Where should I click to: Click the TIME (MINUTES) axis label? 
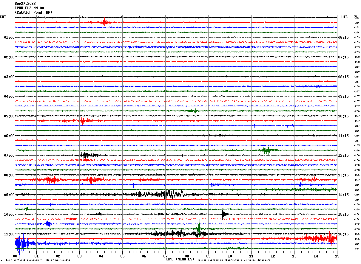(180, 259)
